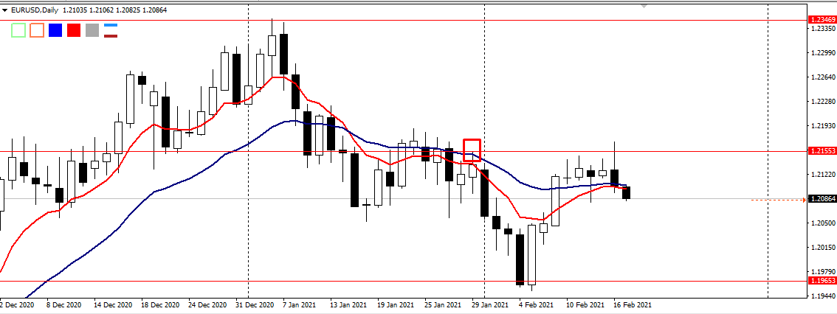The height and width of the screenshot is (314, 837).
Task: Click price scale value 1.22280
Action: pyautogui.click(x=822, y=101)
